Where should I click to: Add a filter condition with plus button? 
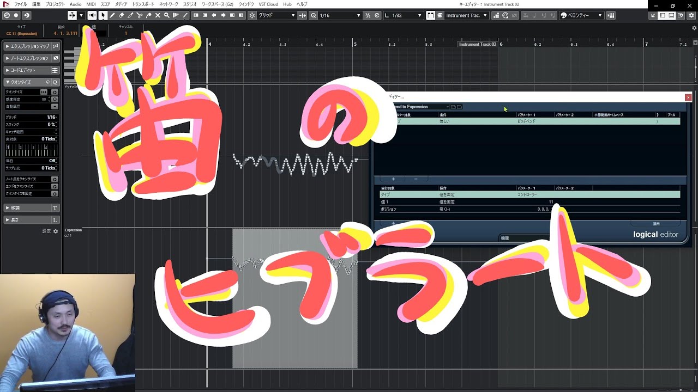coord(393,179)
